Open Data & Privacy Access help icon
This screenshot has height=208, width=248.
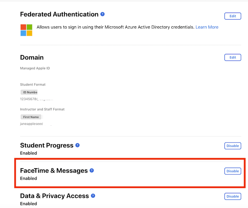[x=93, y=196]
